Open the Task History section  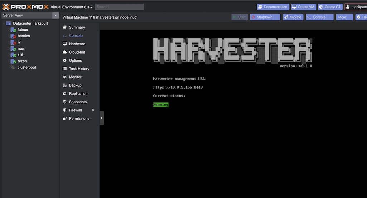[x=79, y=69]
